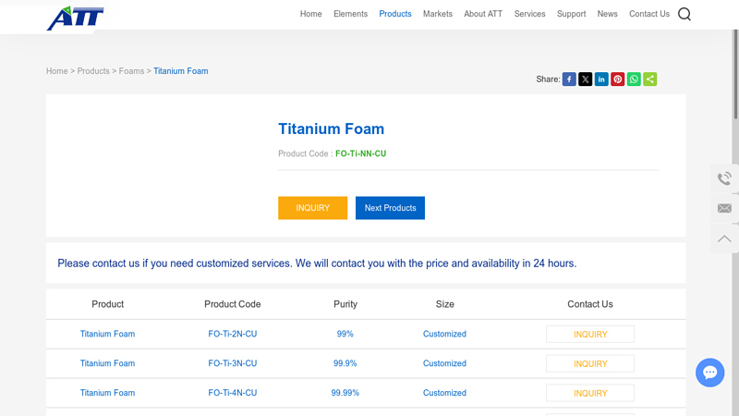Image resolution: width=739 pixels, height=416 pixels.
Task: Open the Support menu
Action: point(571,14)
